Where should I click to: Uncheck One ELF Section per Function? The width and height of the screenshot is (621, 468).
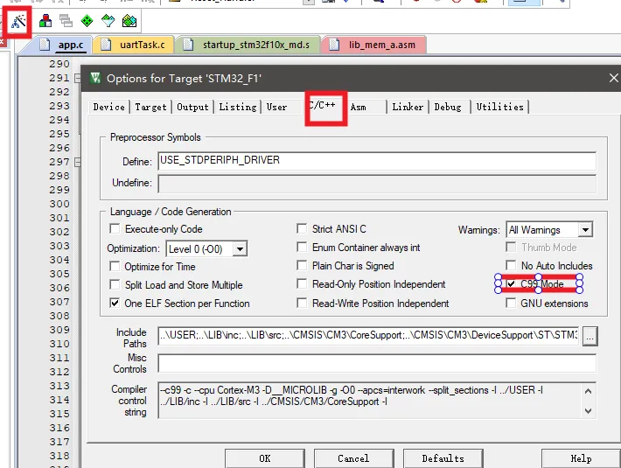pos(115,303)
